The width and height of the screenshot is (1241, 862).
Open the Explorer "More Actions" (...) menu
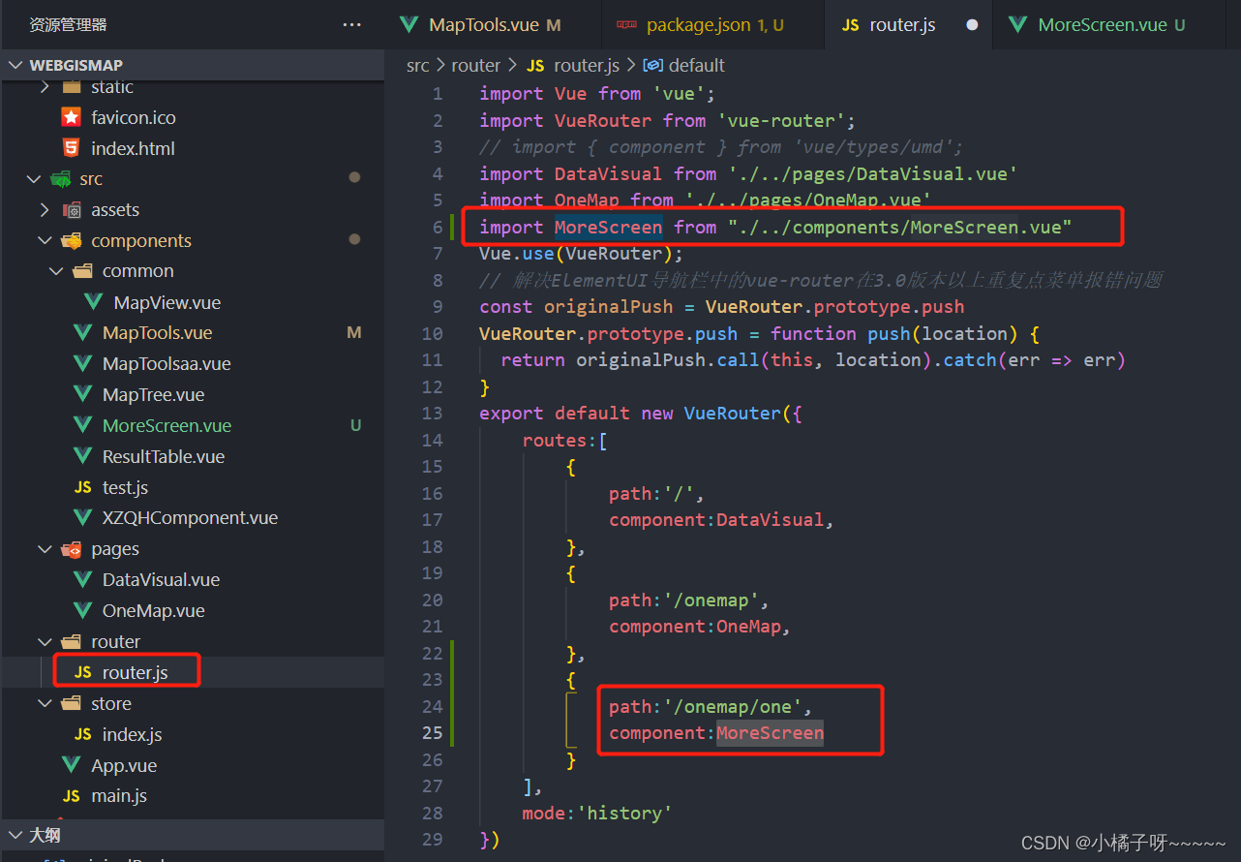click(x=350, y=23)
